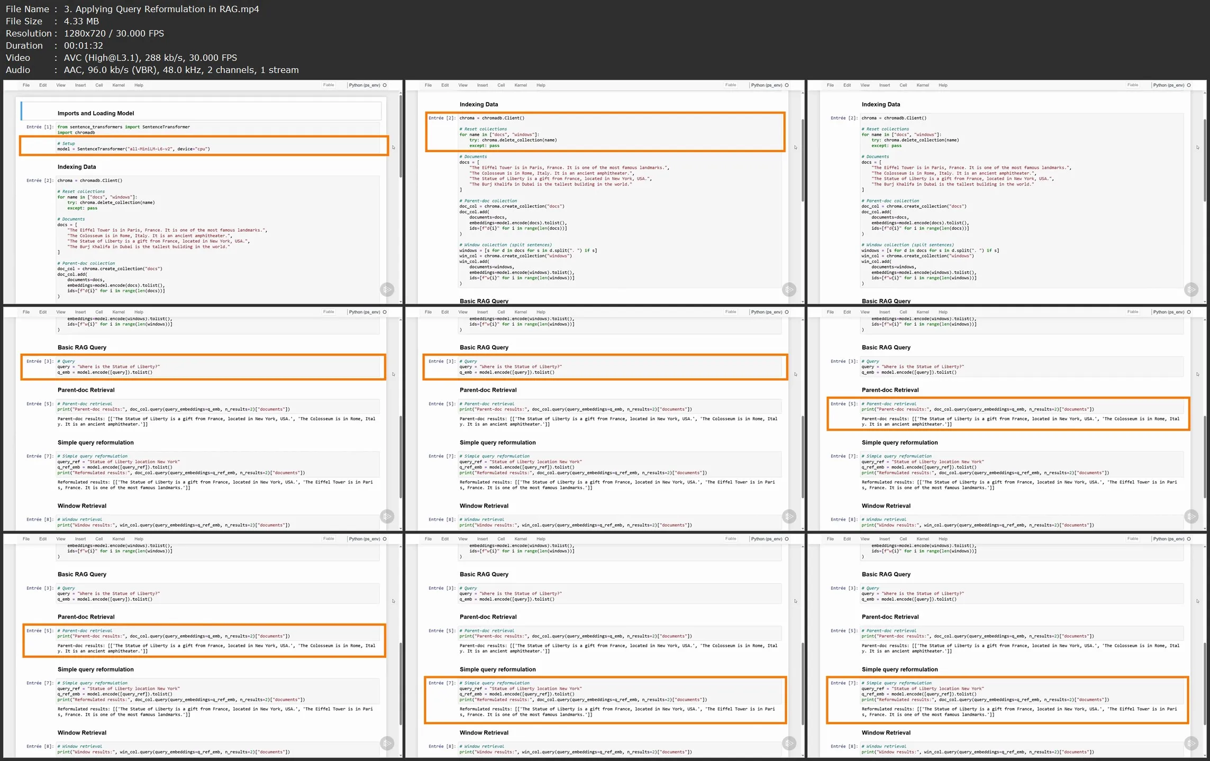Open the Kernel dropdown menu in top-left frame

(119, 85)
